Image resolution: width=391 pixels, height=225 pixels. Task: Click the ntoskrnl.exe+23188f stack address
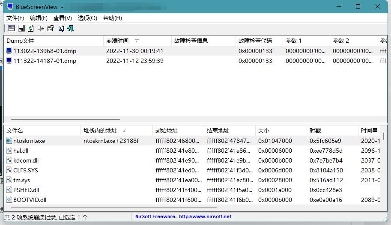pyautogui.click(x=111, y=141)
